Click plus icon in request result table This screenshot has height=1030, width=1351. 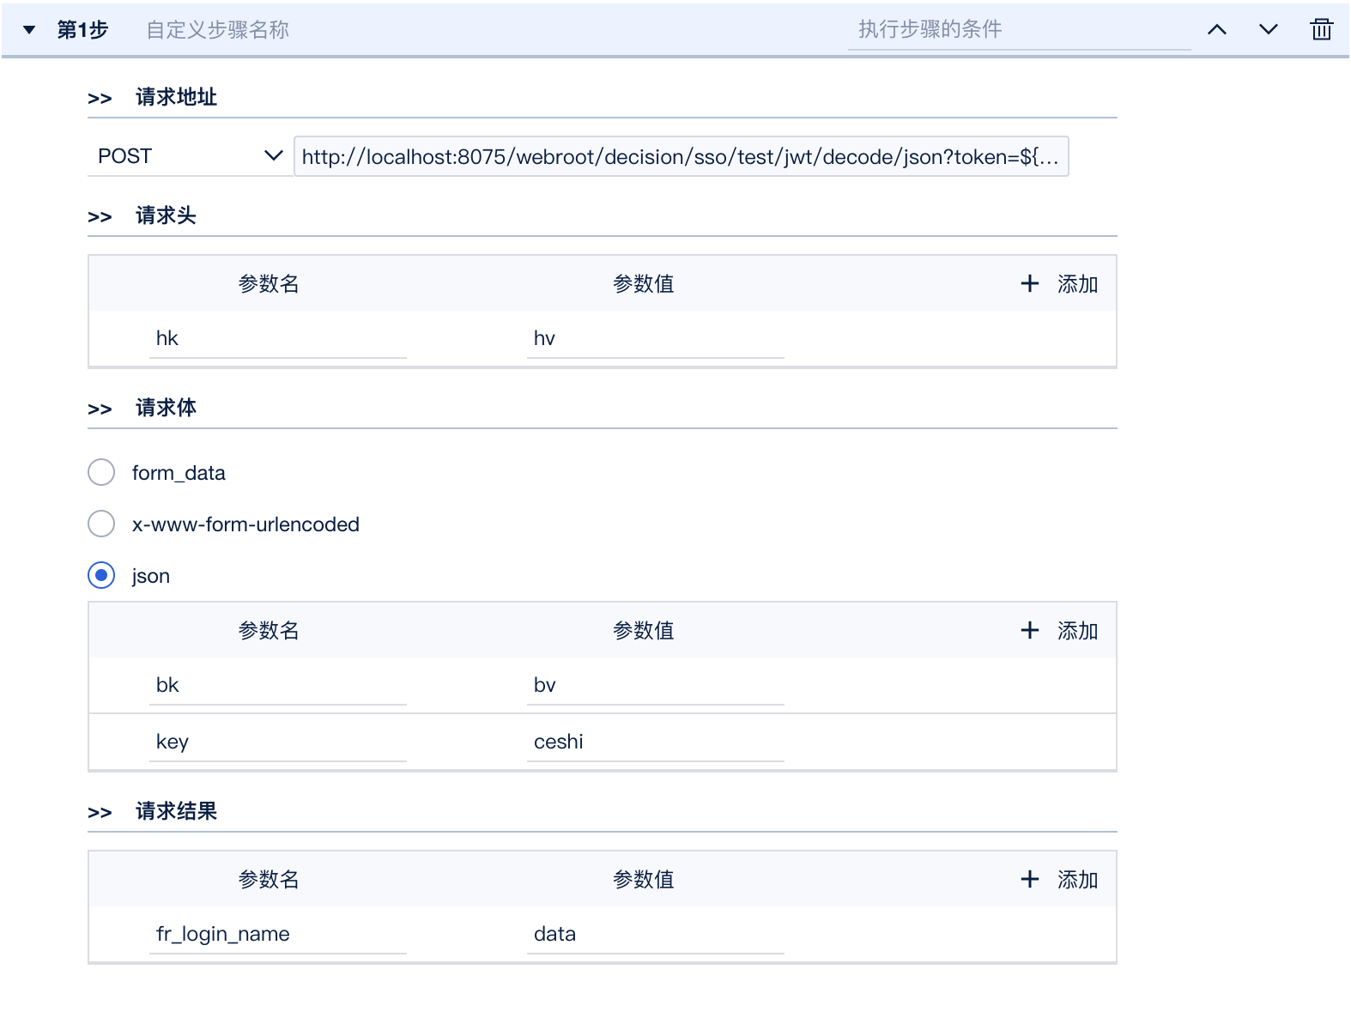tap(1029, 880)
